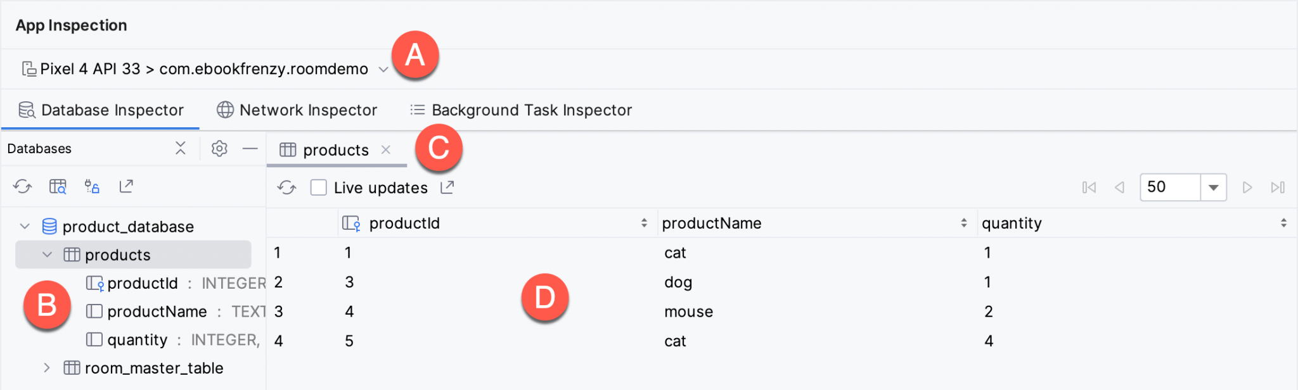This screenshot has width=1298, height=390.
Task: Open the Databases panel settings gear
Action: pos(219,148)
